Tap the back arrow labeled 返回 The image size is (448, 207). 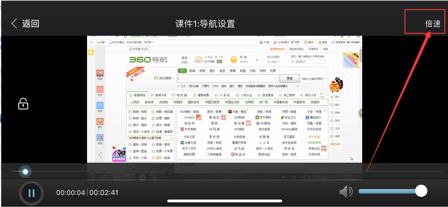pos(25,24)
